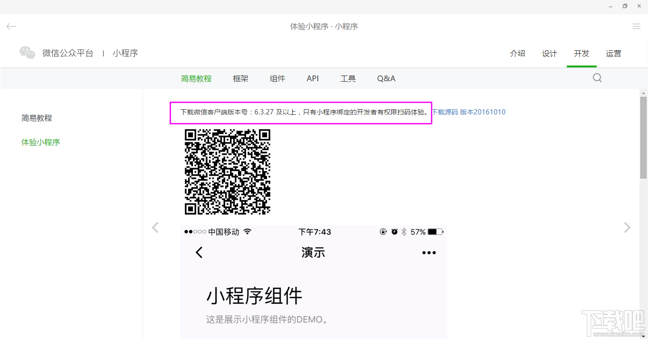Click the scrollbar down arrow
This screenshot has width=648, height=339.
tap(645, 336)
